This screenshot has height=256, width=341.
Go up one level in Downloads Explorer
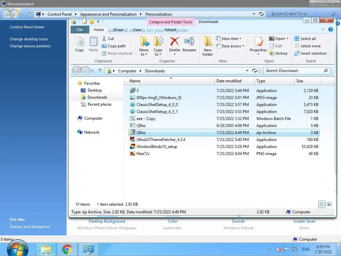[x=100, y=70]
